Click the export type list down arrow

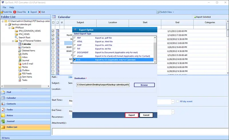pos(155,62)
